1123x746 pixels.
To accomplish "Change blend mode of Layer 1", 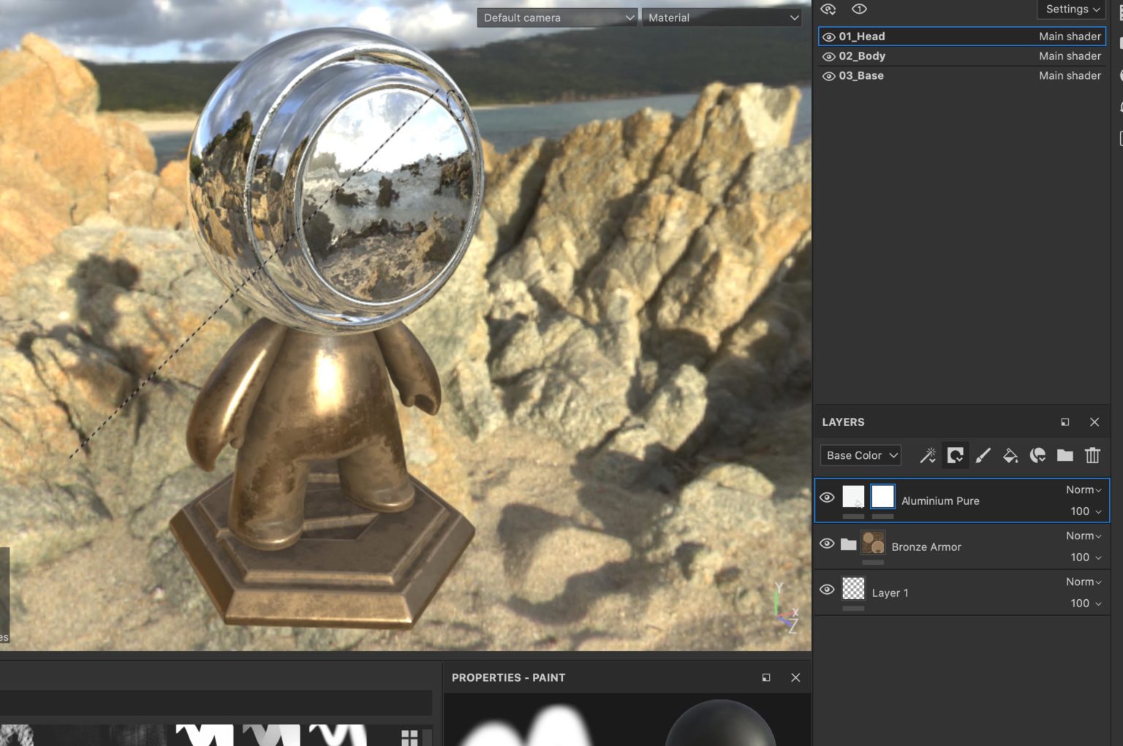I will [1084, 582].
